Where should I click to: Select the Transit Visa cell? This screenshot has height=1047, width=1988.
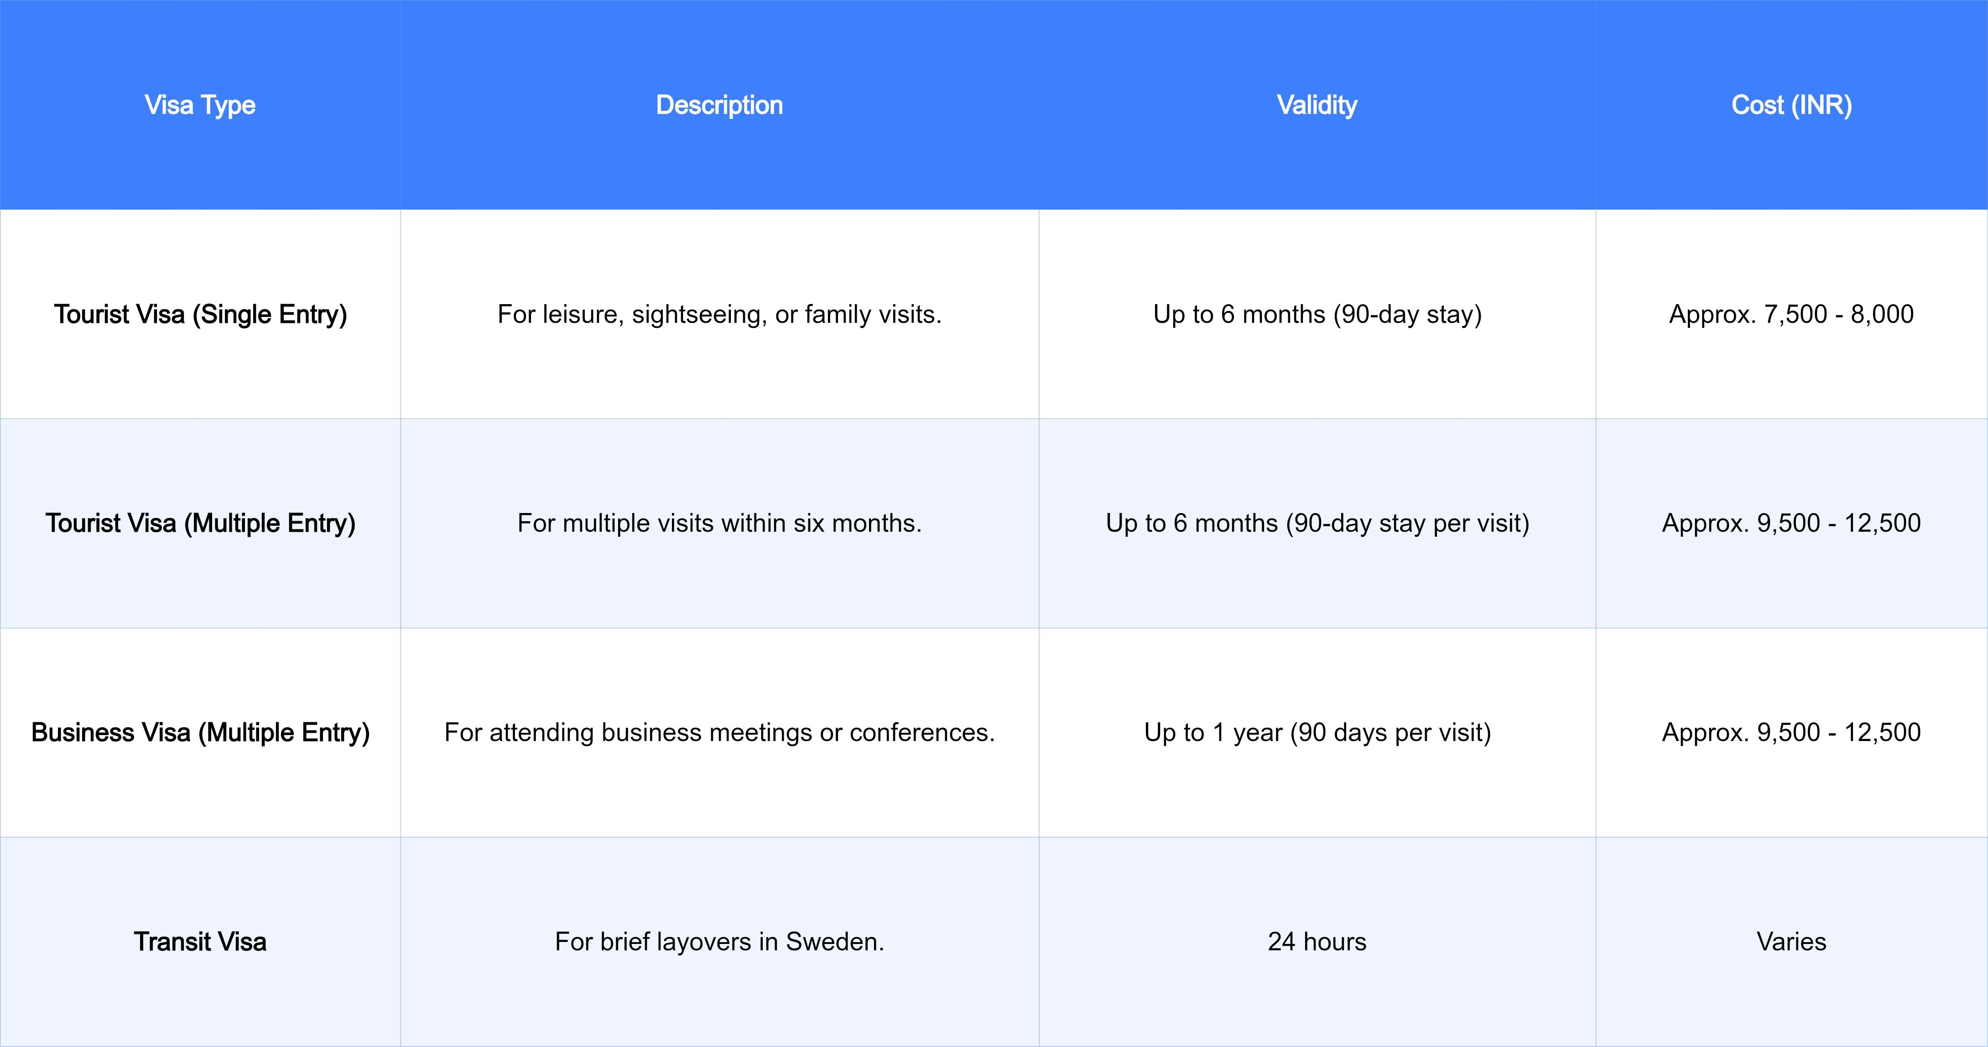coord(200,941)
